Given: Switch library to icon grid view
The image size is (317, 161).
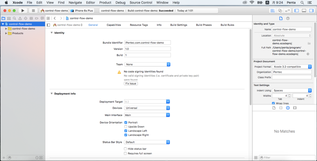Looking at the screenshot, I should 256,158.
